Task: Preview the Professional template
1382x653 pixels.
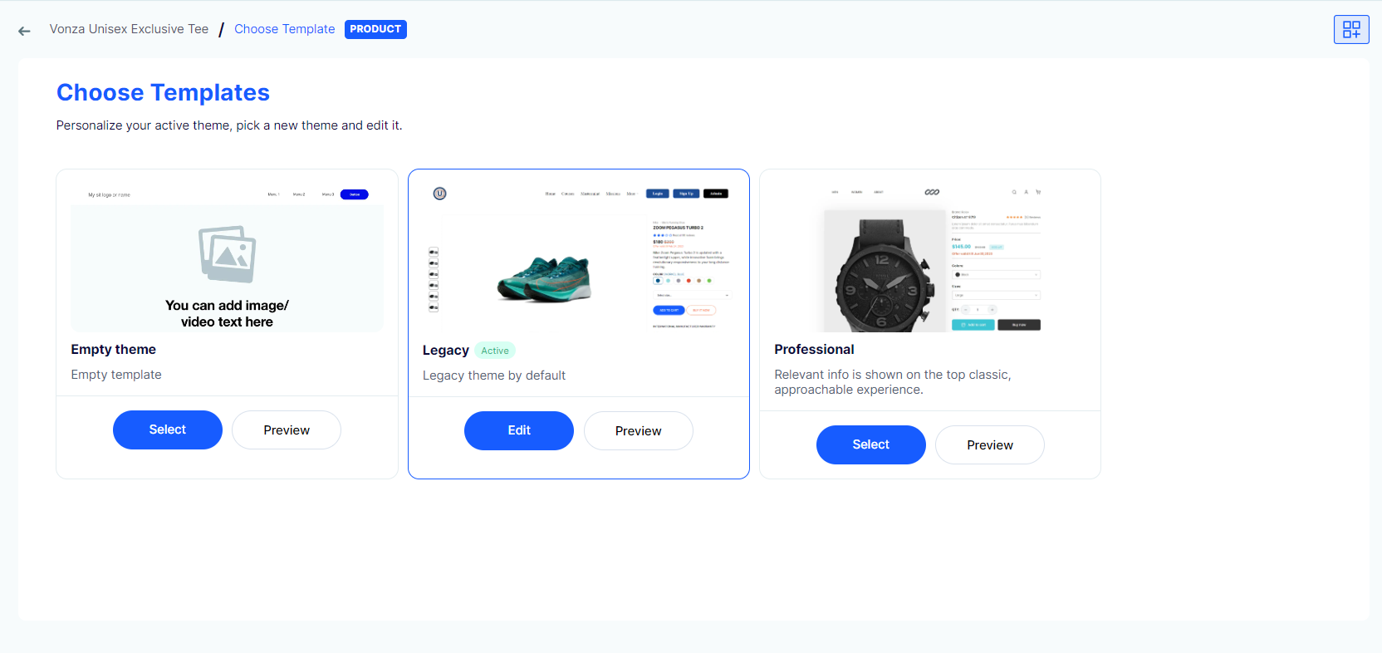Action: [x=990, y=444]
